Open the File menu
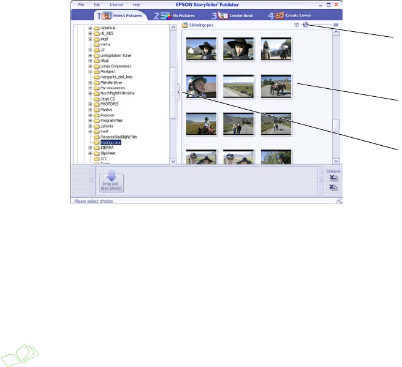 click(x=81, y=5)
